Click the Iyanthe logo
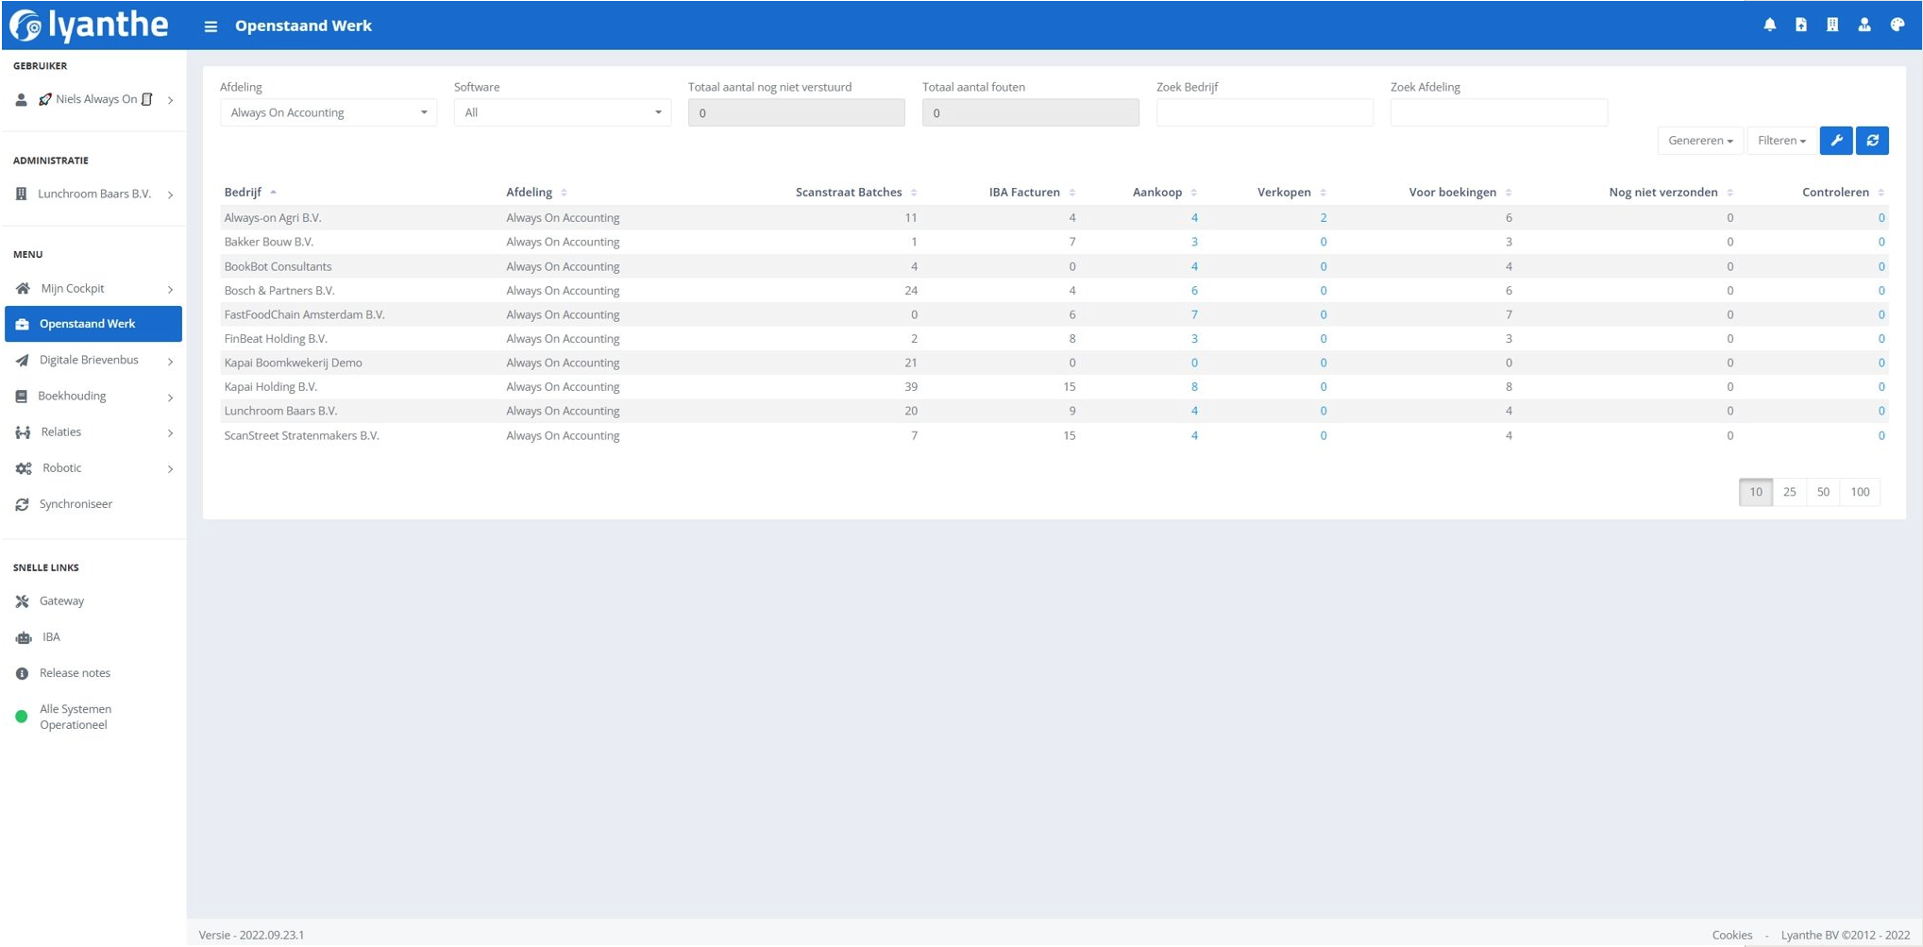Viewport: 1923px width, 947px height. pyautogui.click(x=90, y=25)
